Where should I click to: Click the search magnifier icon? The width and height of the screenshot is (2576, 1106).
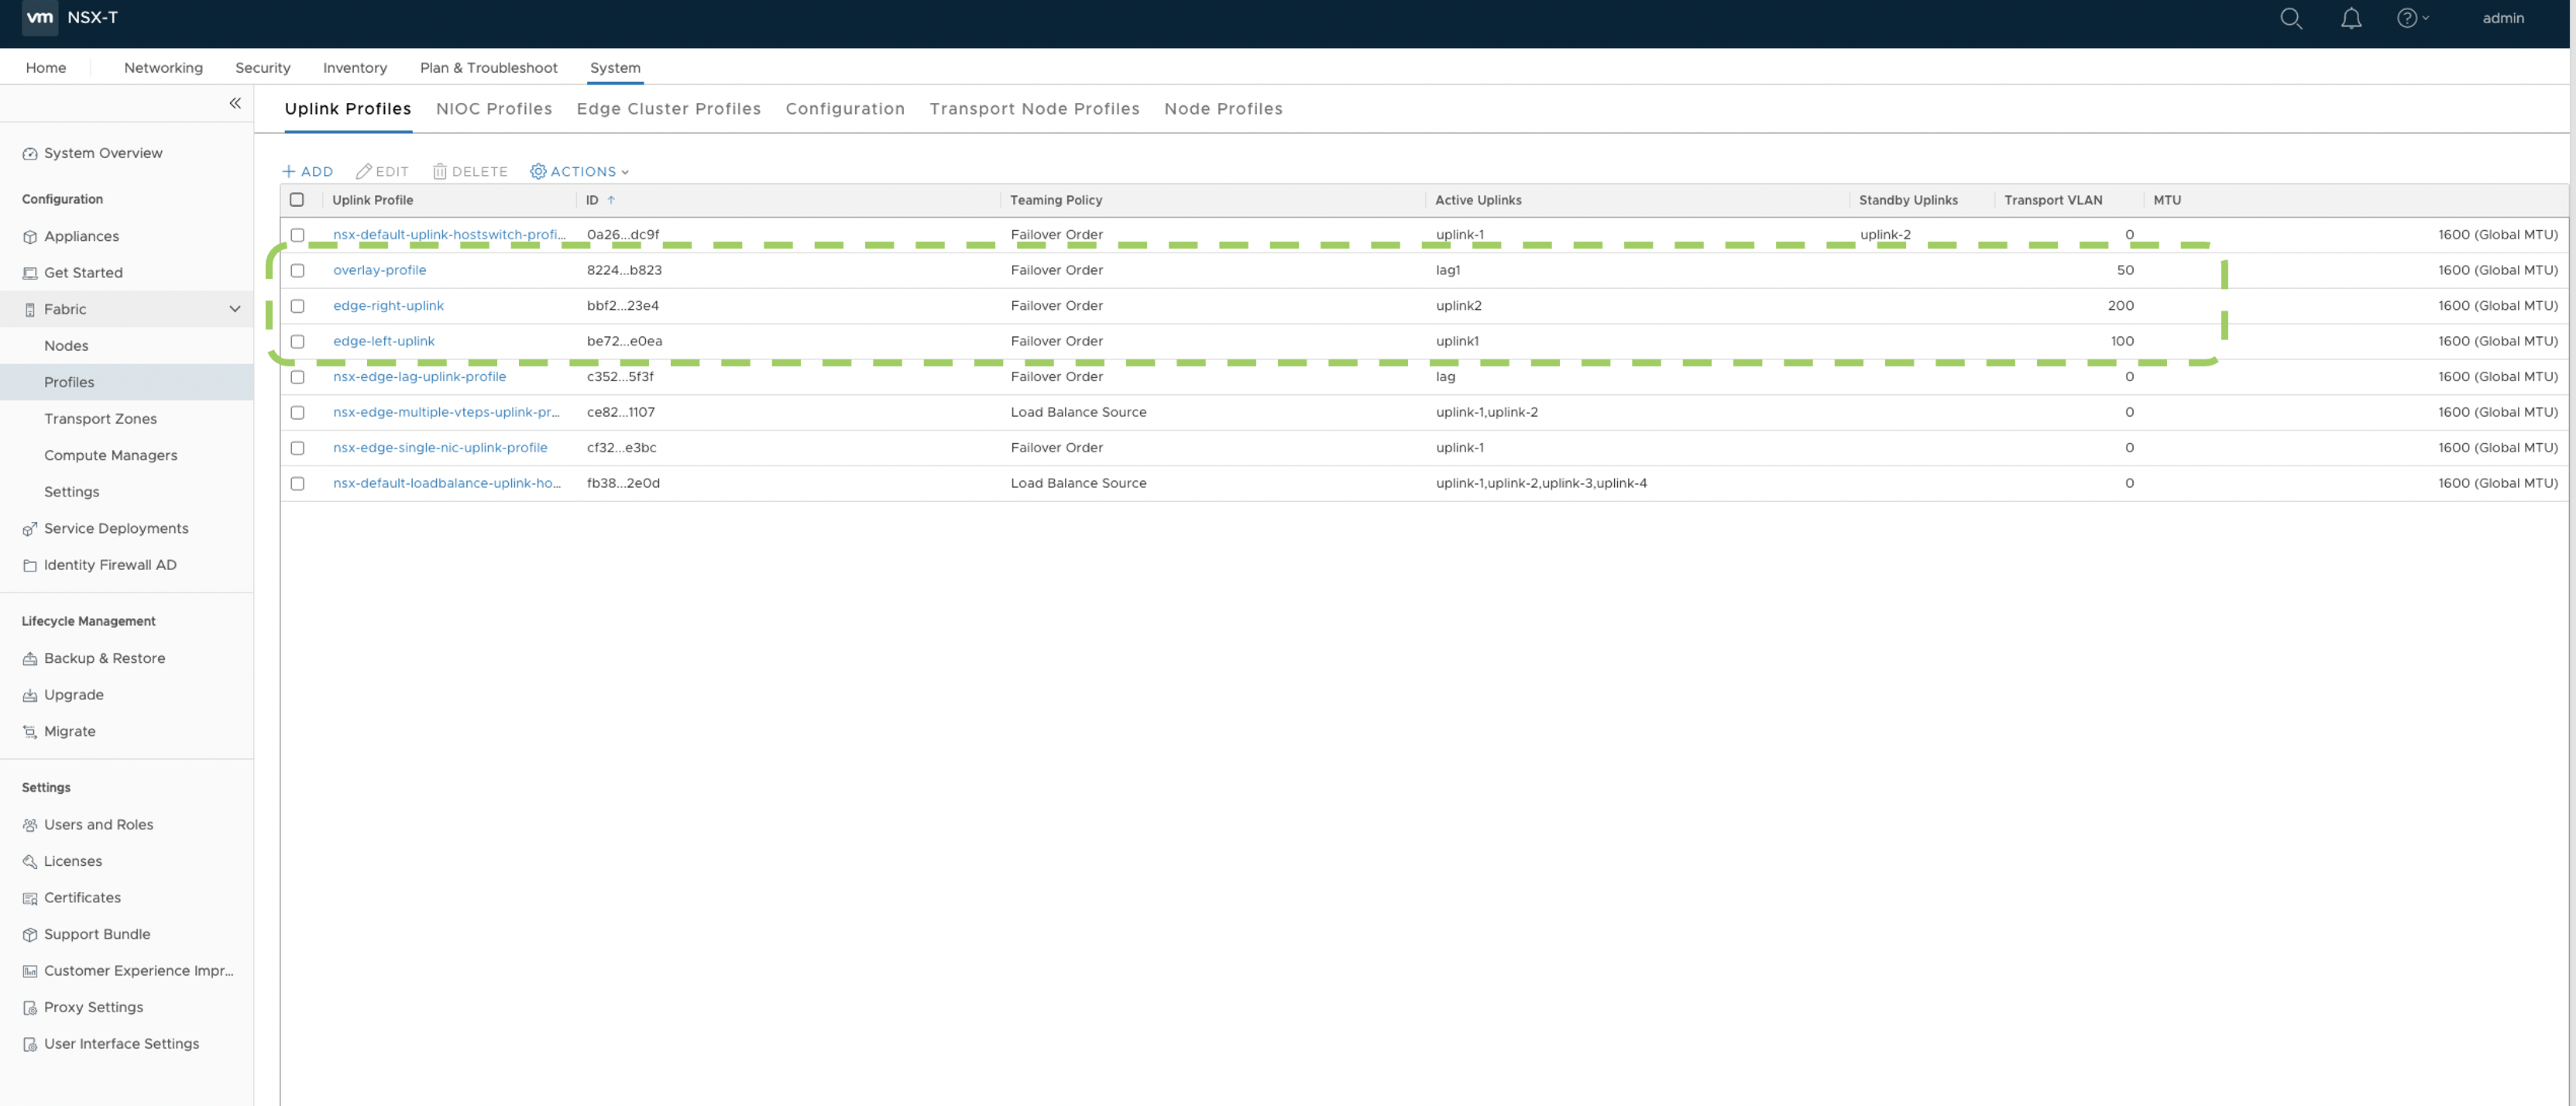pyautogui.click(x=2290, y=18)
